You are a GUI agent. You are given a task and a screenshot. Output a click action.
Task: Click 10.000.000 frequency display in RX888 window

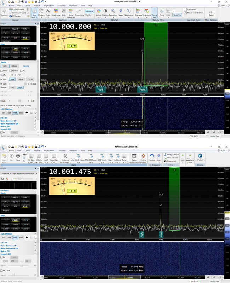coord(70,27)
